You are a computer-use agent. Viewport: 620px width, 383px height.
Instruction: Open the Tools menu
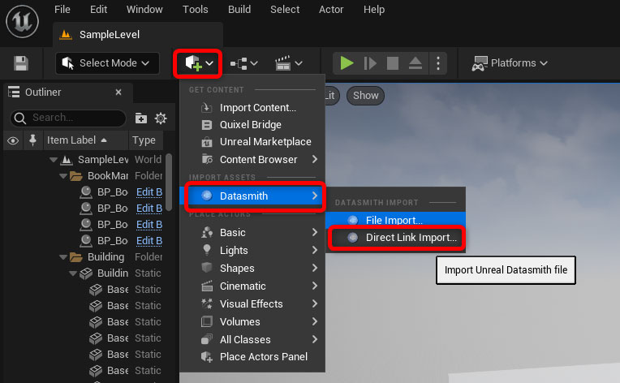tap(196, 10)
